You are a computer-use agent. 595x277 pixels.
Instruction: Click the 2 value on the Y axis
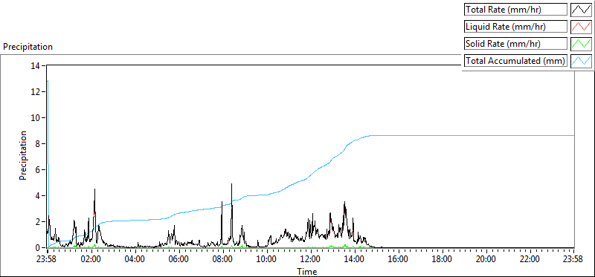point(38,222)
